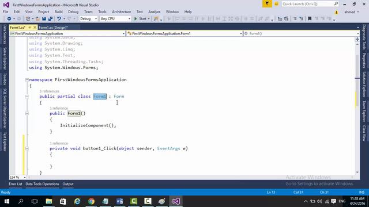
Task: Undo the last action
Action: [x=59, y=19]
